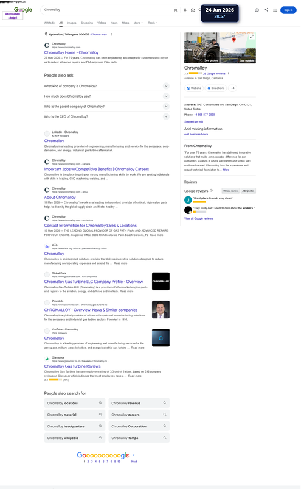Open the three-dot menu next to Choose area
304x489 pixels.
coord(112,34)
